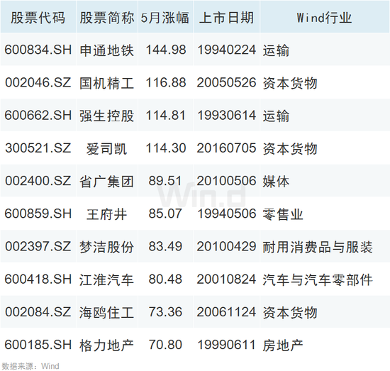This screenshot has height=371, width=390.
Task: Select stock name 王府井
Action: pos(107,214)
